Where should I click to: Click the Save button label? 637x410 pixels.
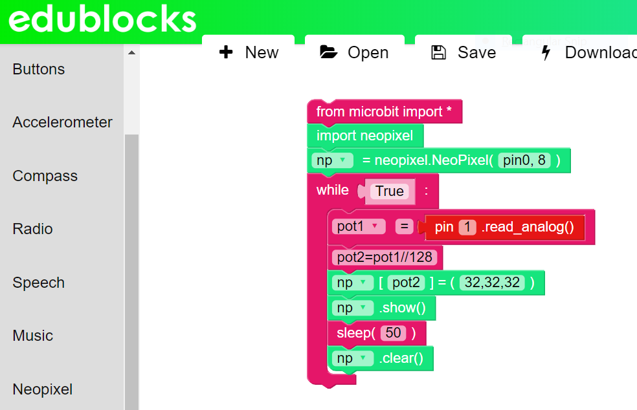click(x=476, y=52)
